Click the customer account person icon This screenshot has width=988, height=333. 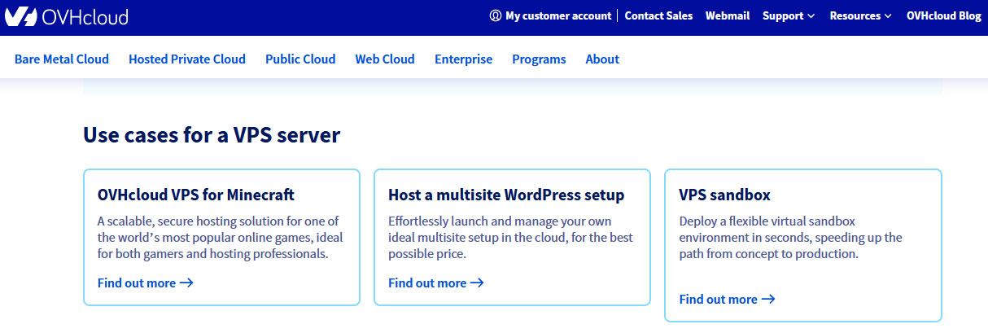coord(496,15)
